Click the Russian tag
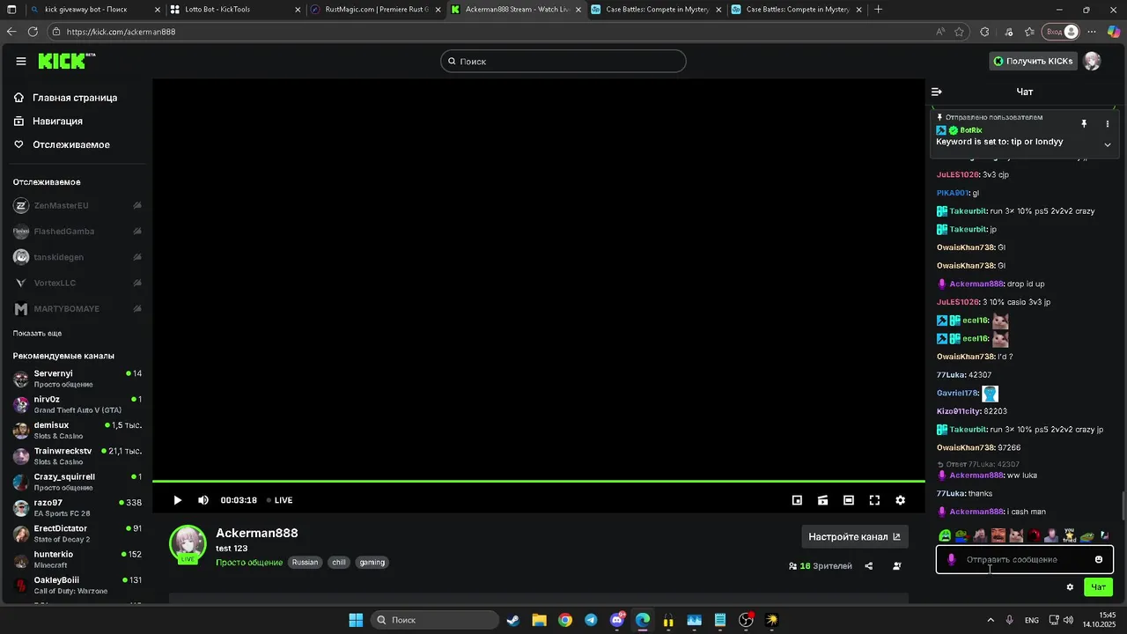 click(x=305, y=563)
